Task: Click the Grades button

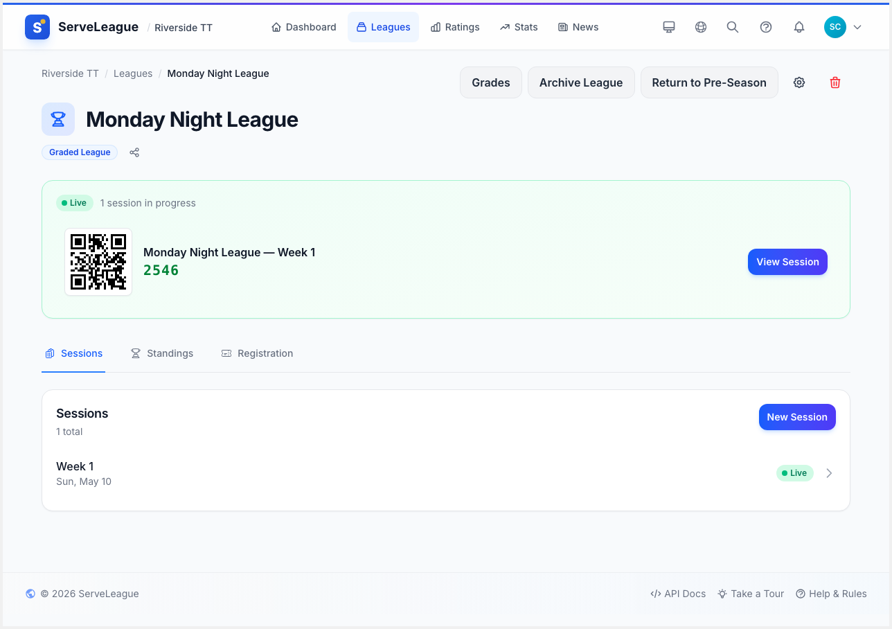Action: point(491,82)
